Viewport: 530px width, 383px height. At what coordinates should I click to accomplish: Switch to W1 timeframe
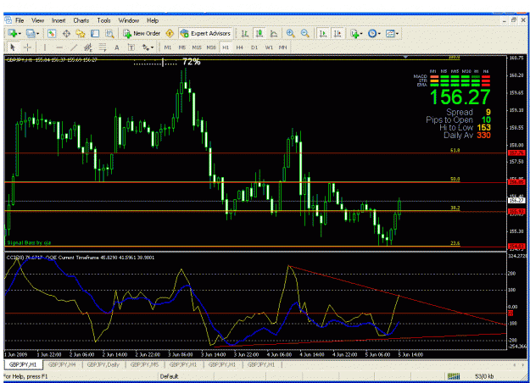tap(269, 47)
